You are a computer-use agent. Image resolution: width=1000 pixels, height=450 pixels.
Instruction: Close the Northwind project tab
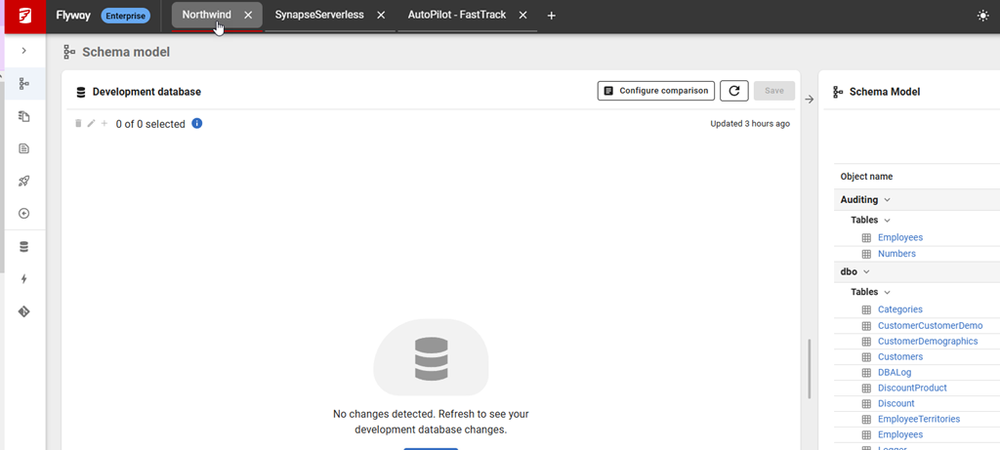pos(248,16)
